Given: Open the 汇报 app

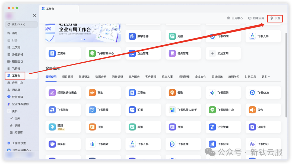Looking at the screenshot, I should click(143, 110).
